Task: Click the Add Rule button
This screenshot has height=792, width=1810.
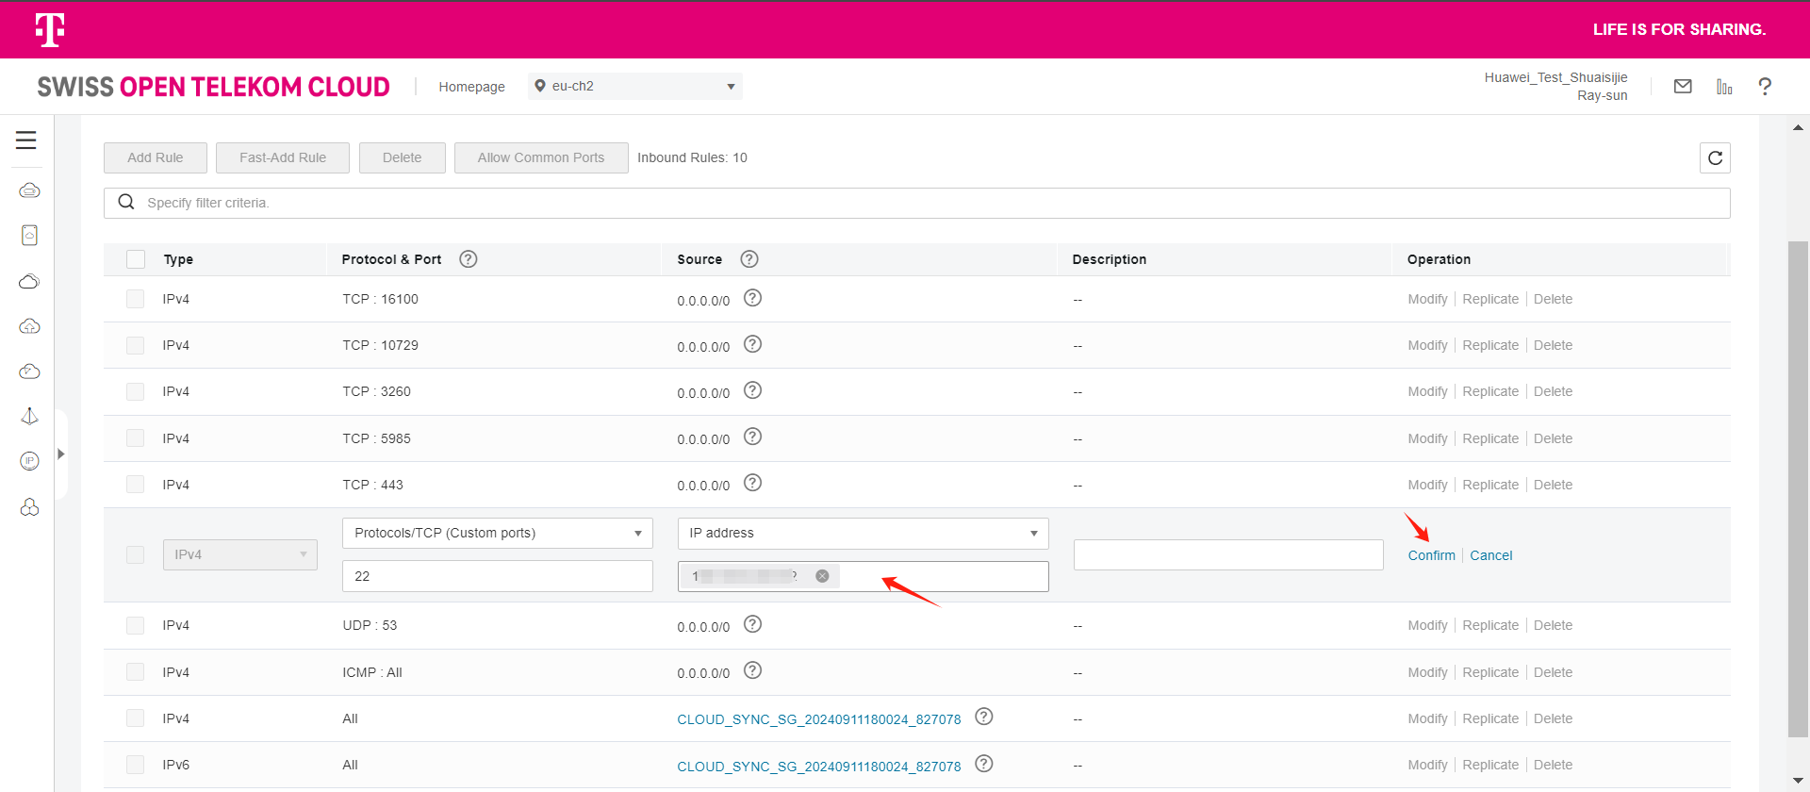Action: tap(156, 157)
